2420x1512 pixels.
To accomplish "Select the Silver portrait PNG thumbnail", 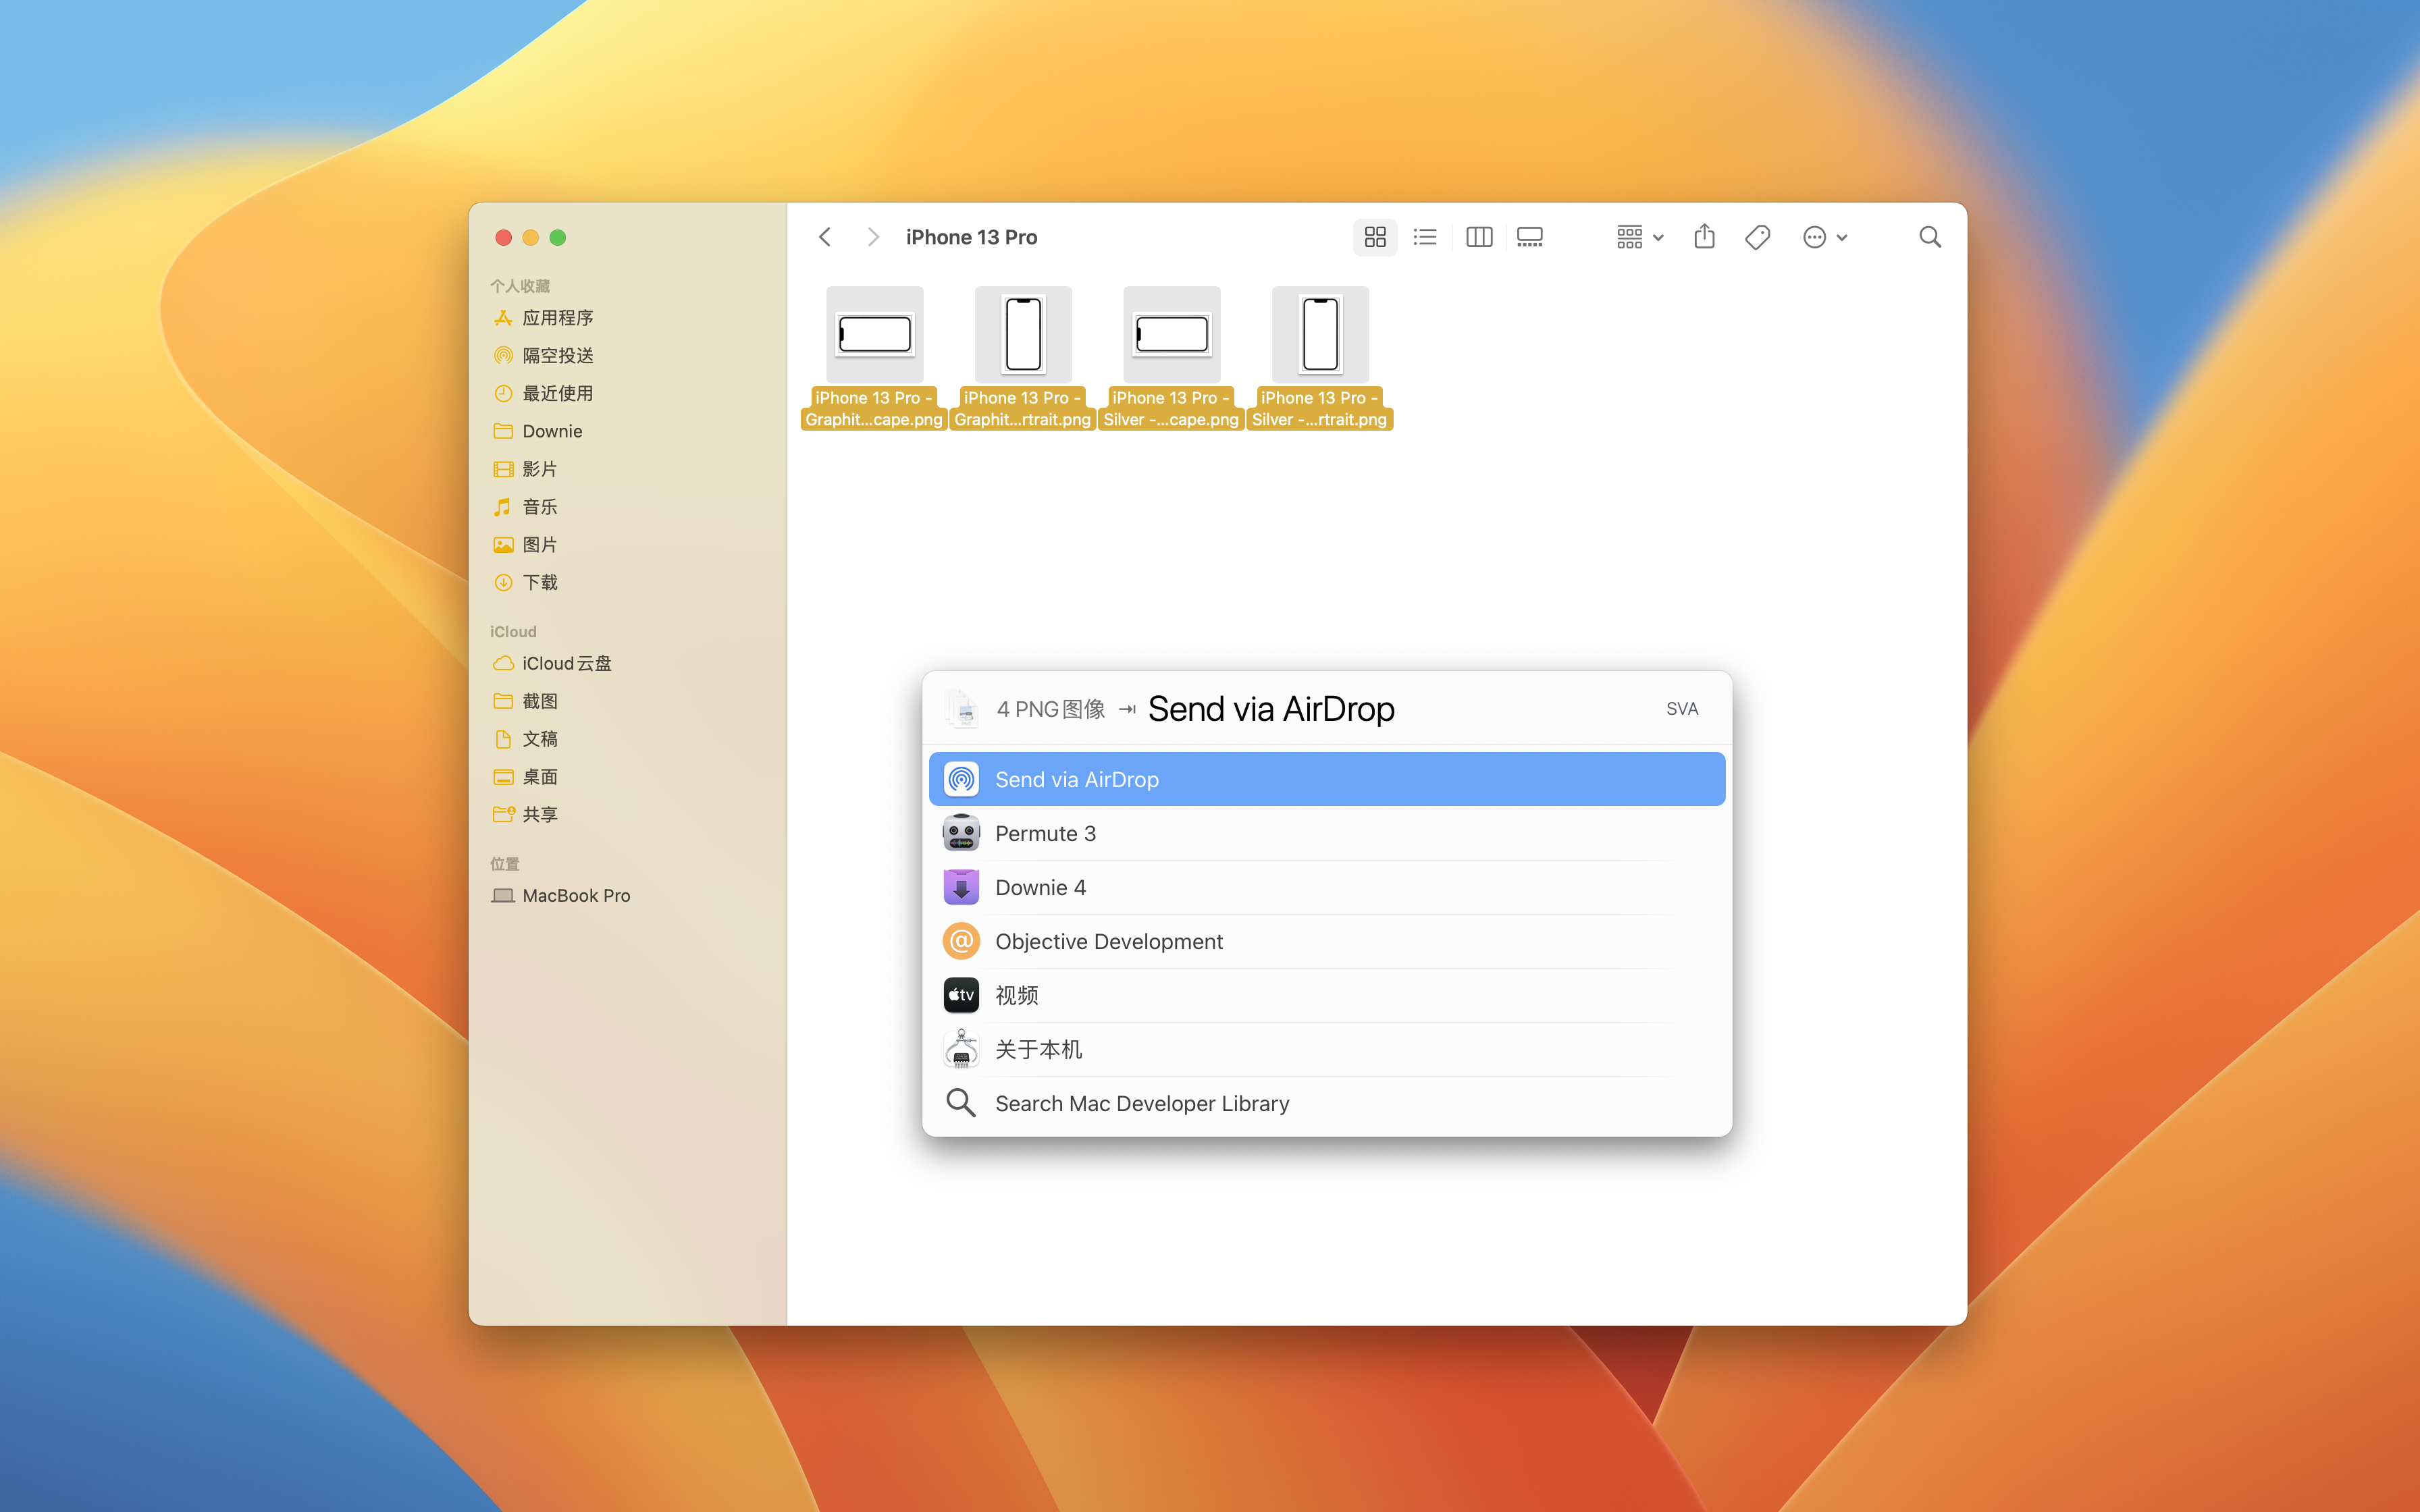I will point(1320,334).
